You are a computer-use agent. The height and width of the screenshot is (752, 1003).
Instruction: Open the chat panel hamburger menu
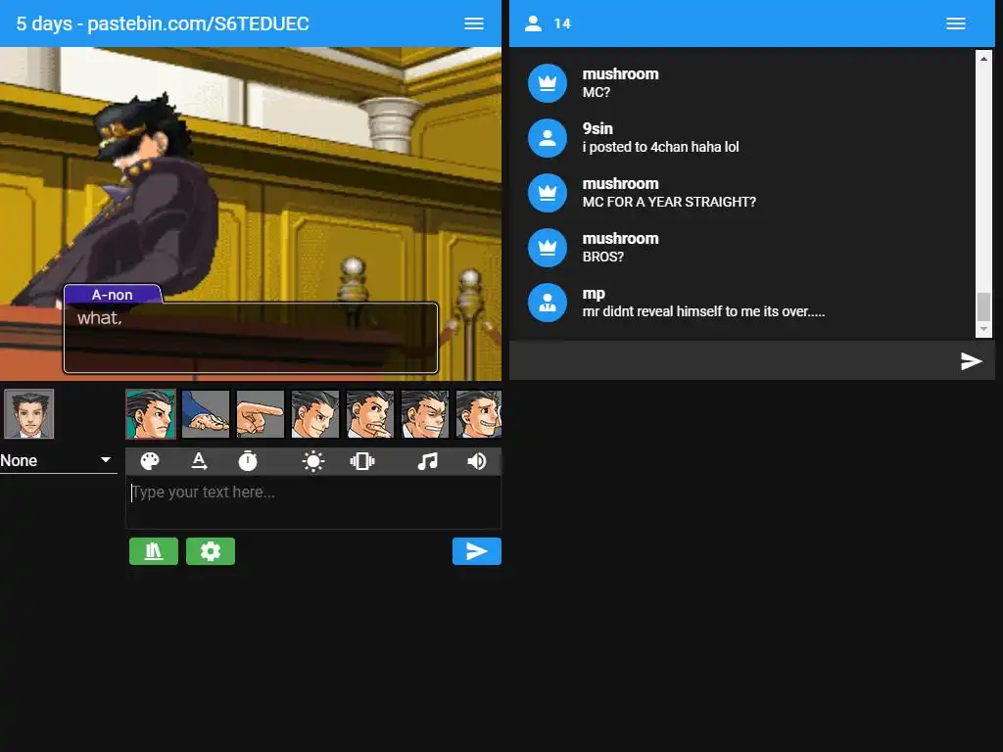[956, 23]
